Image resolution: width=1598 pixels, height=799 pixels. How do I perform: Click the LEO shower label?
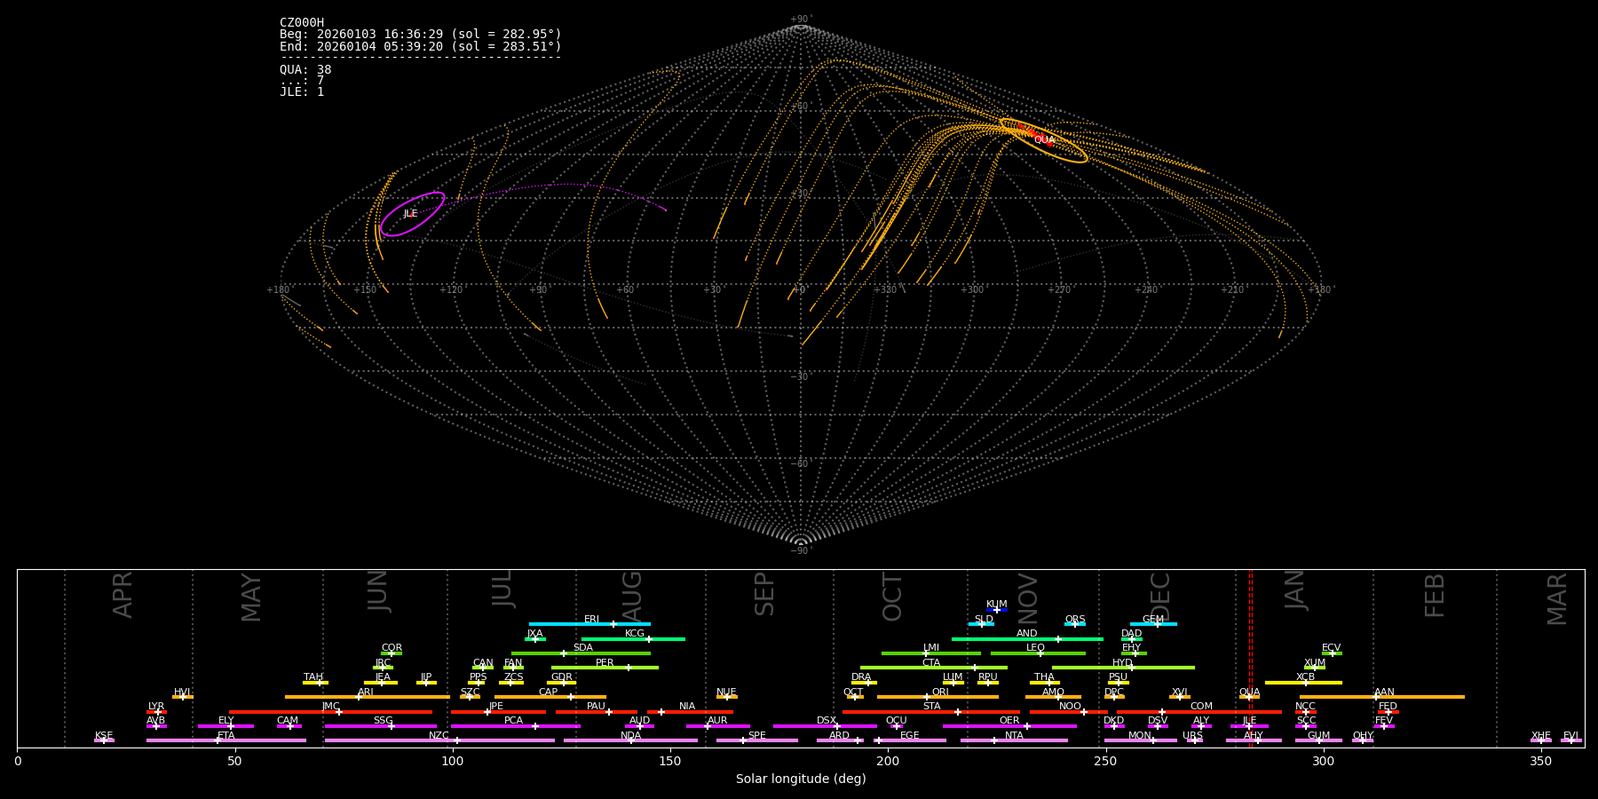click(x=1035, y=647)
